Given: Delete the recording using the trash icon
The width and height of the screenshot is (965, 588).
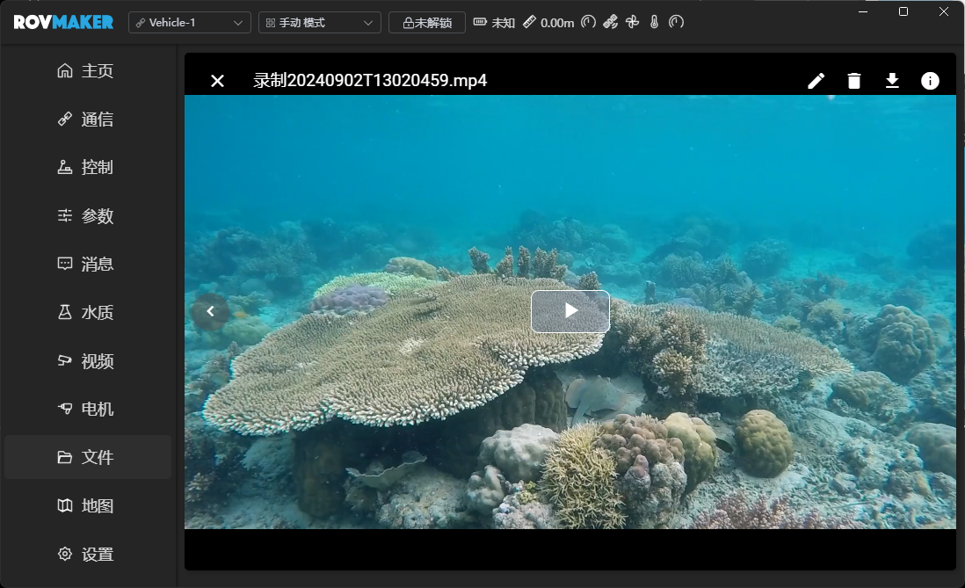Looking at the screenshot, I should [853, 81].
